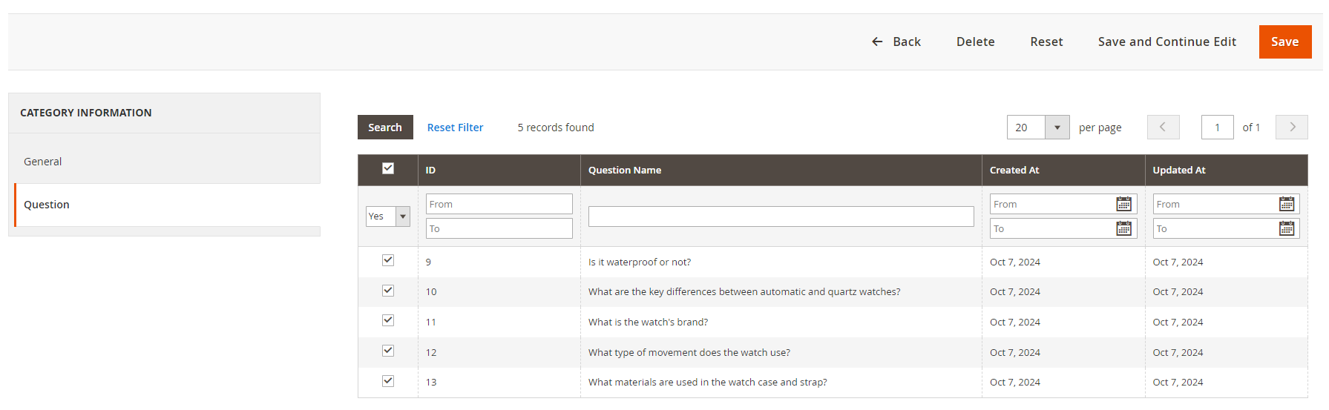Open calendar for Created At To date
The width and height of the screenshot is (1329, 410).
[1123, 228]
